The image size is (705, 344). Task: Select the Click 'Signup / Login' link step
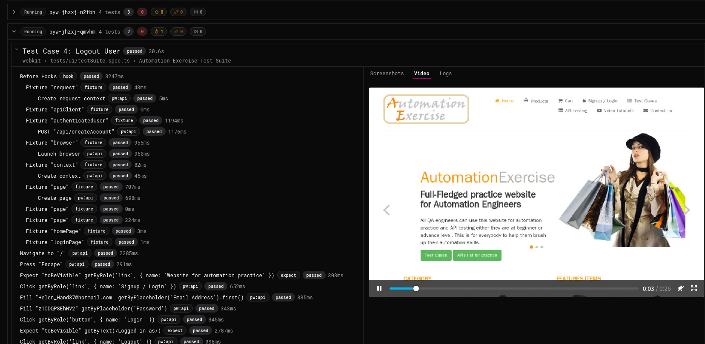[x=132, y=287]
